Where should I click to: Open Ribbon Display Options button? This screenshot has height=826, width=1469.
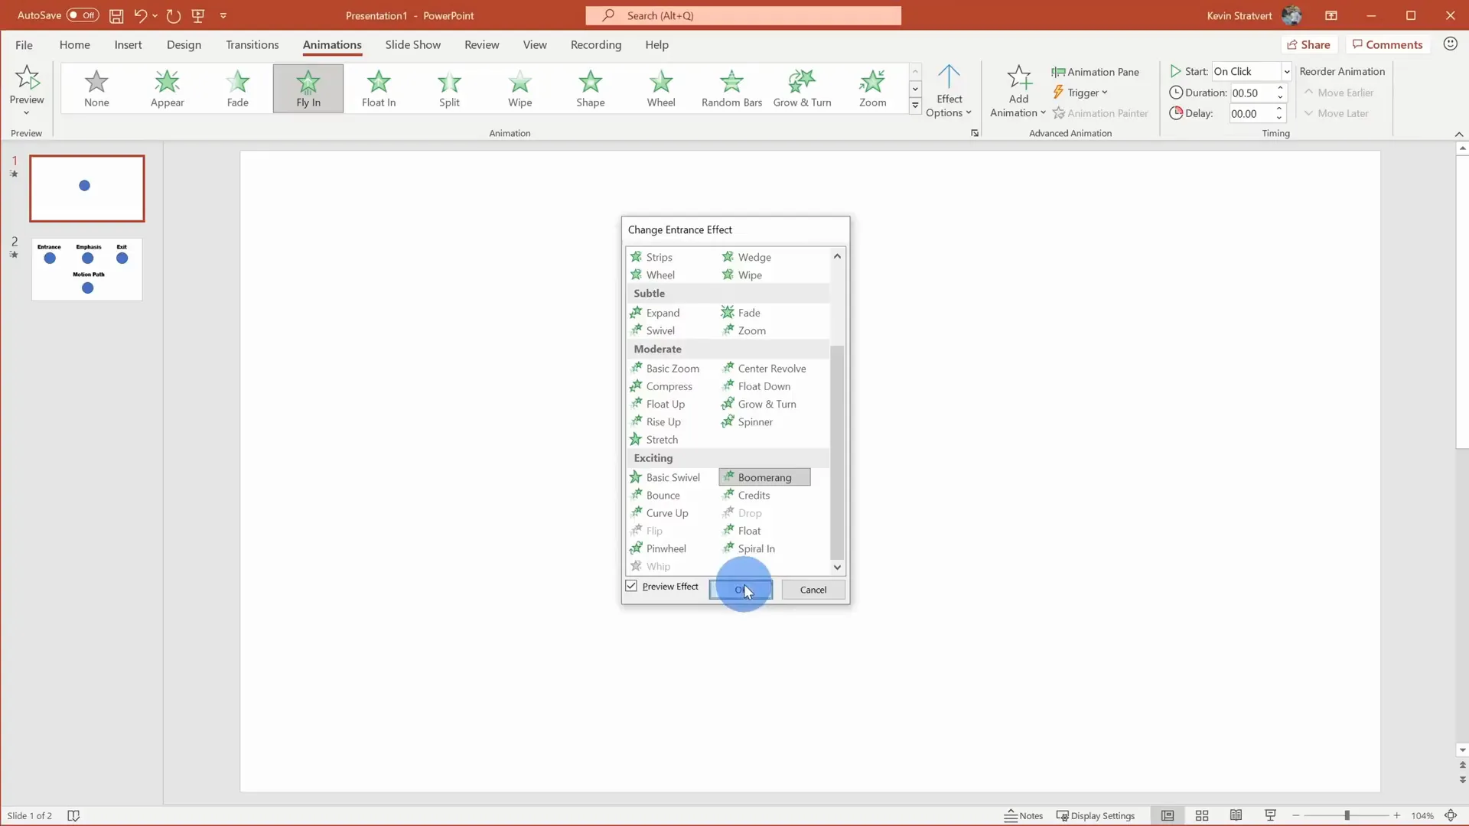pyautogui.click(x=1331, y=15)
